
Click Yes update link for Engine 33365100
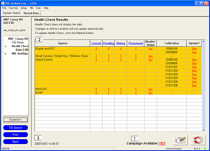(x=194, y=49)
